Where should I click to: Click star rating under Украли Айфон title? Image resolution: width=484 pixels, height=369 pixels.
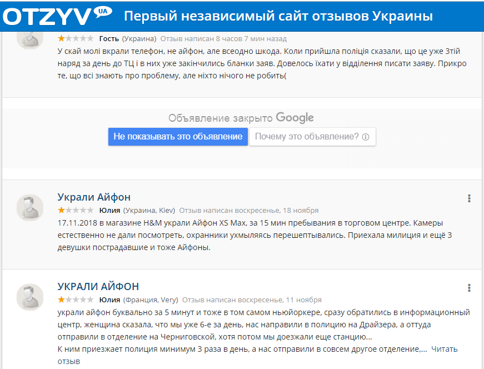pyautogui.click(x=76, y=211)
